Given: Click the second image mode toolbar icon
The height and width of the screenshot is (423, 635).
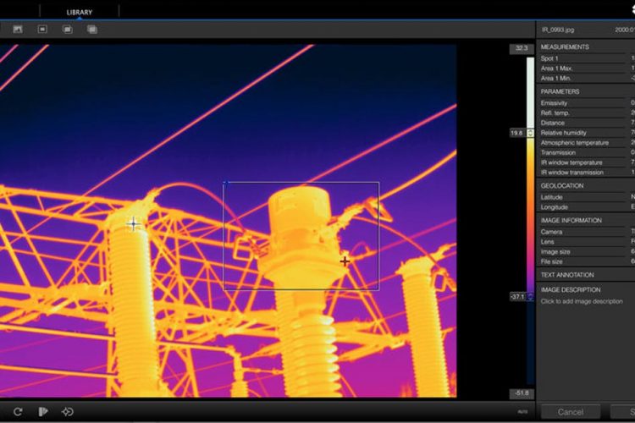Looking at the screenshot, I should [41, 30].
